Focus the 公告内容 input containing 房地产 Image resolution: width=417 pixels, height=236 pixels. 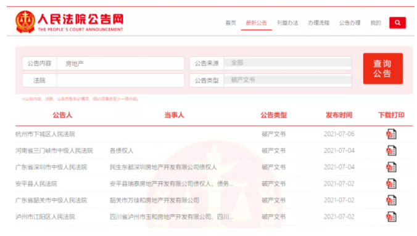coord(120,63)
